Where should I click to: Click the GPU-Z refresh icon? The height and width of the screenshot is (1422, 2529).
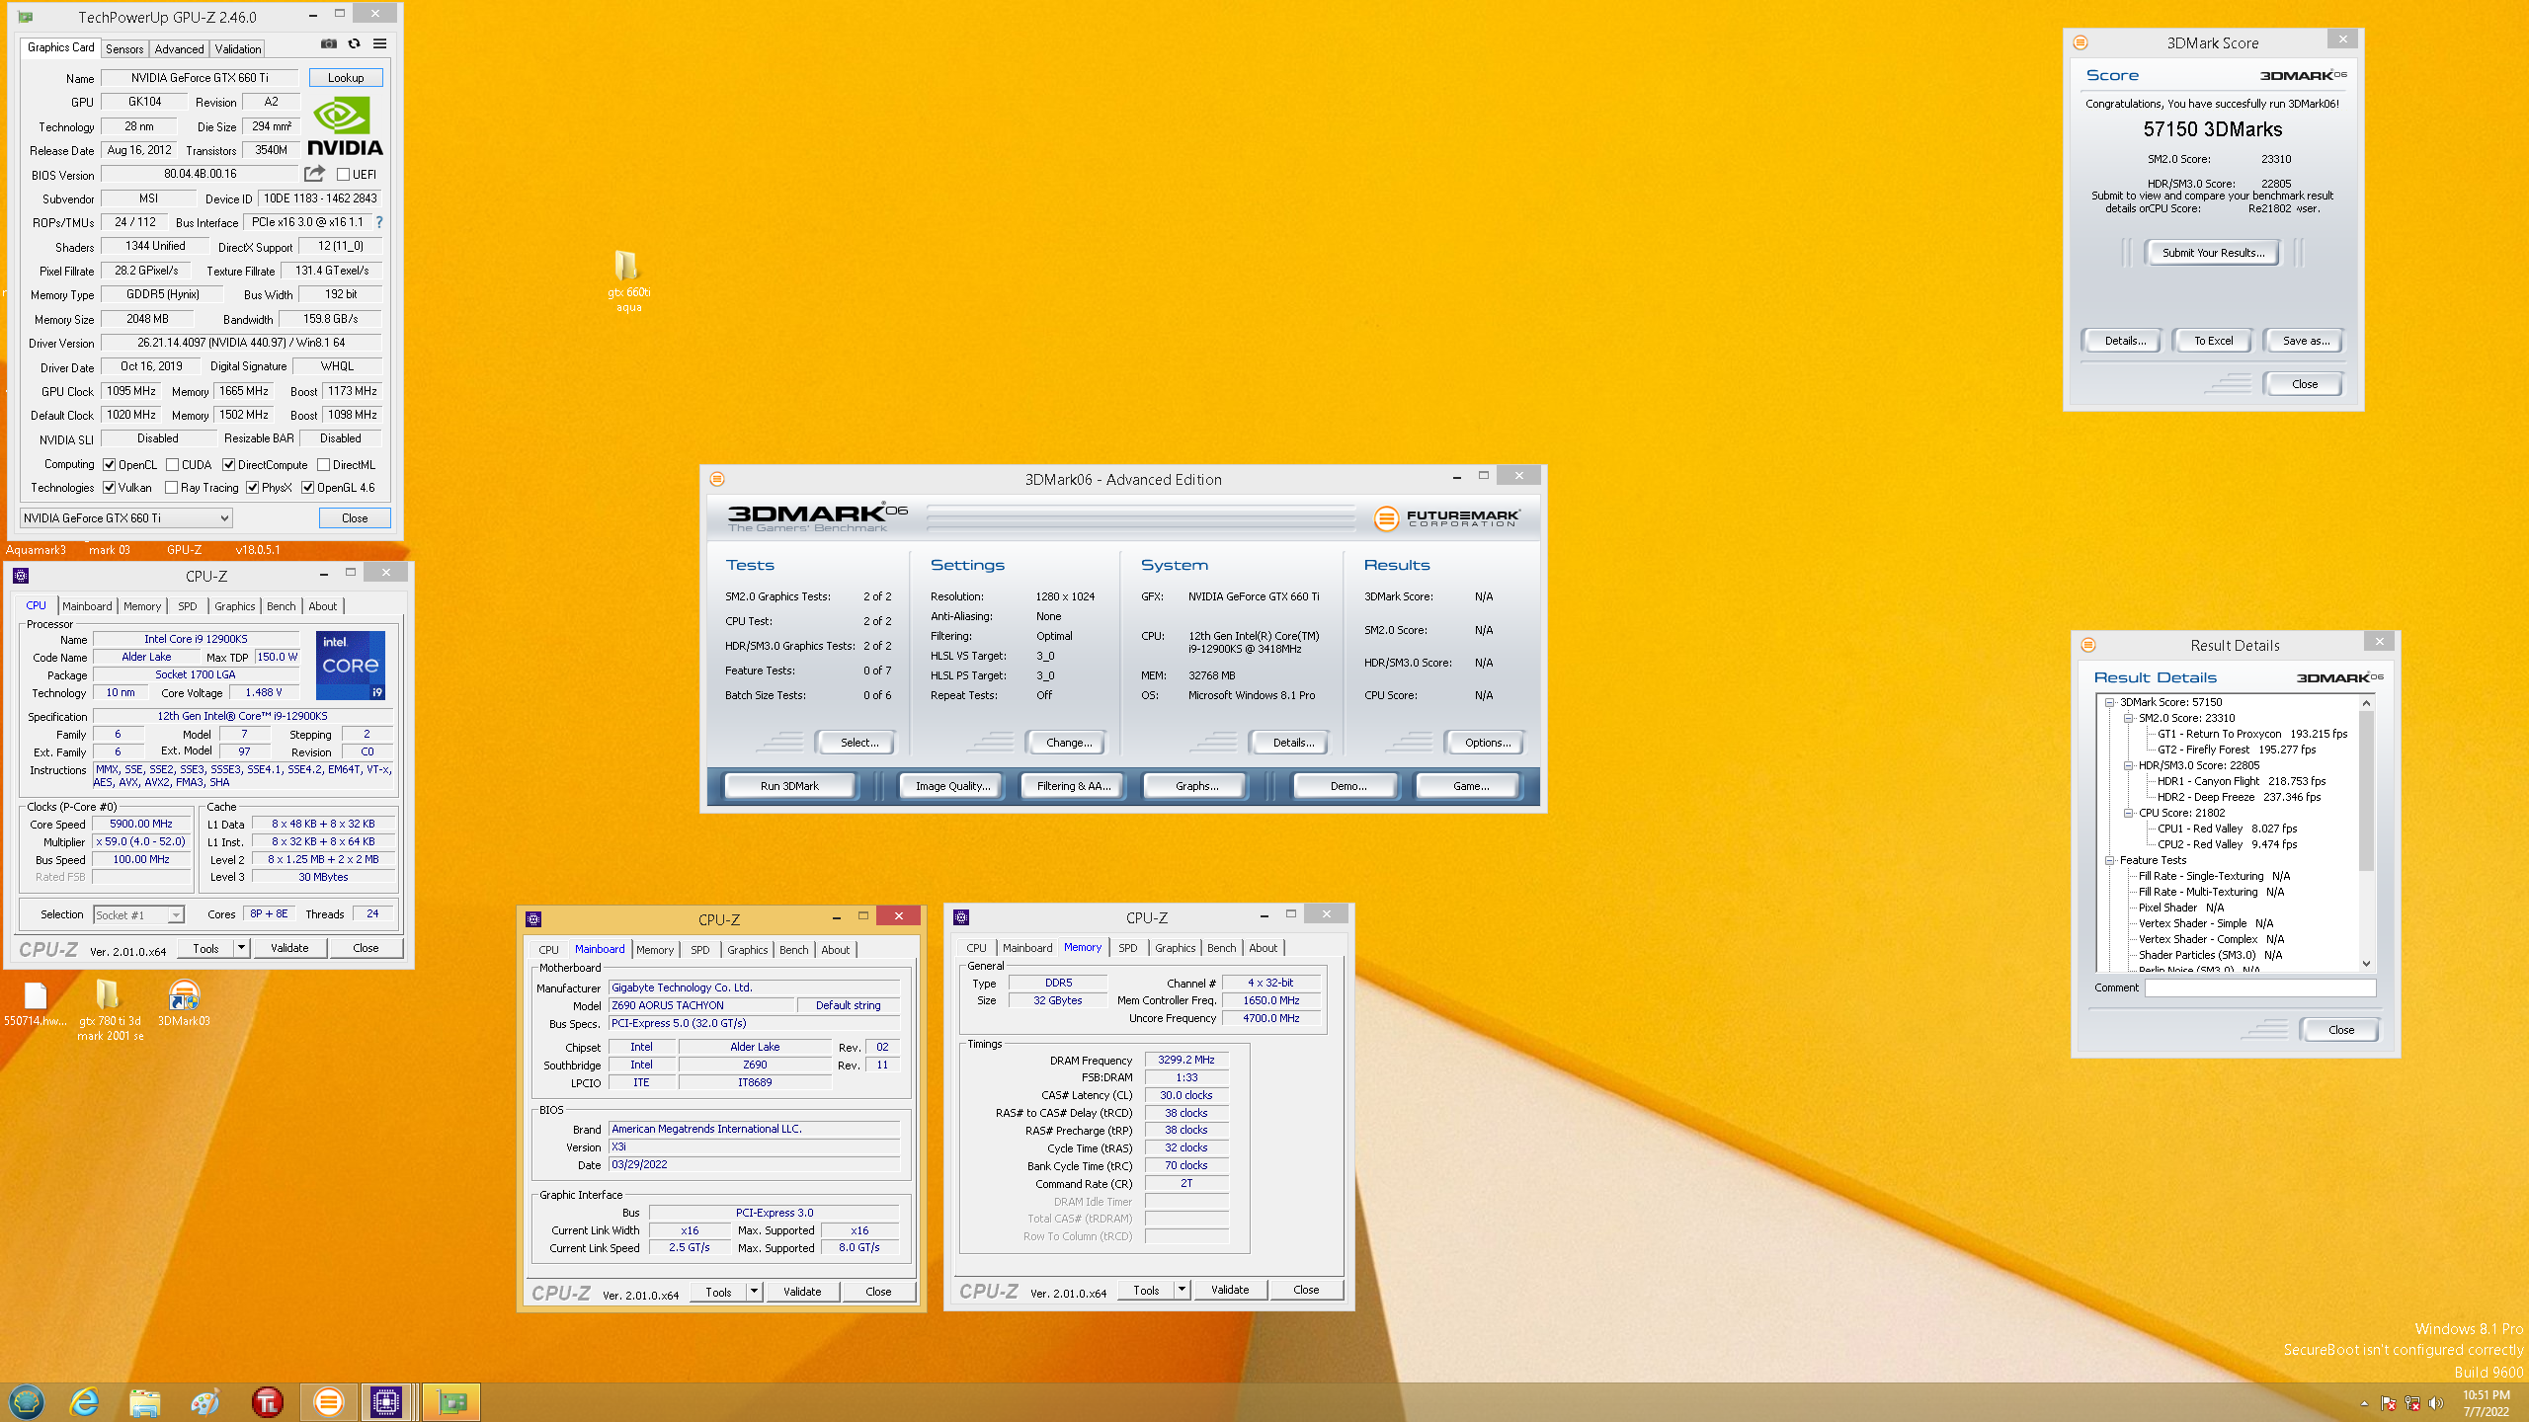354,43
